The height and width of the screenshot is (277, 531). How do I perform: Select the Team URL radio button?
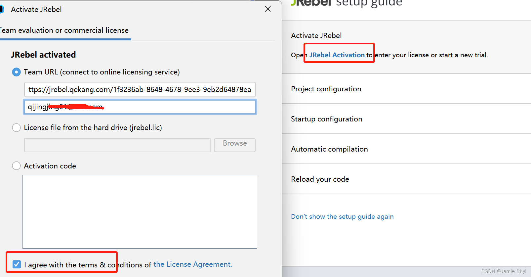click(x=16, y=72)
